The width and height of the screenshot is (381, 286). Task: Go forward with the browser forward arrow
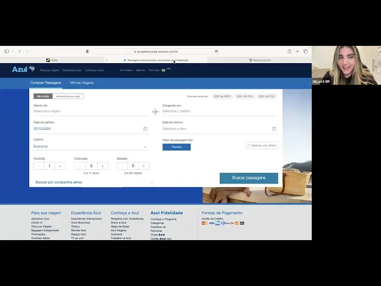click(x=27, y=51)
